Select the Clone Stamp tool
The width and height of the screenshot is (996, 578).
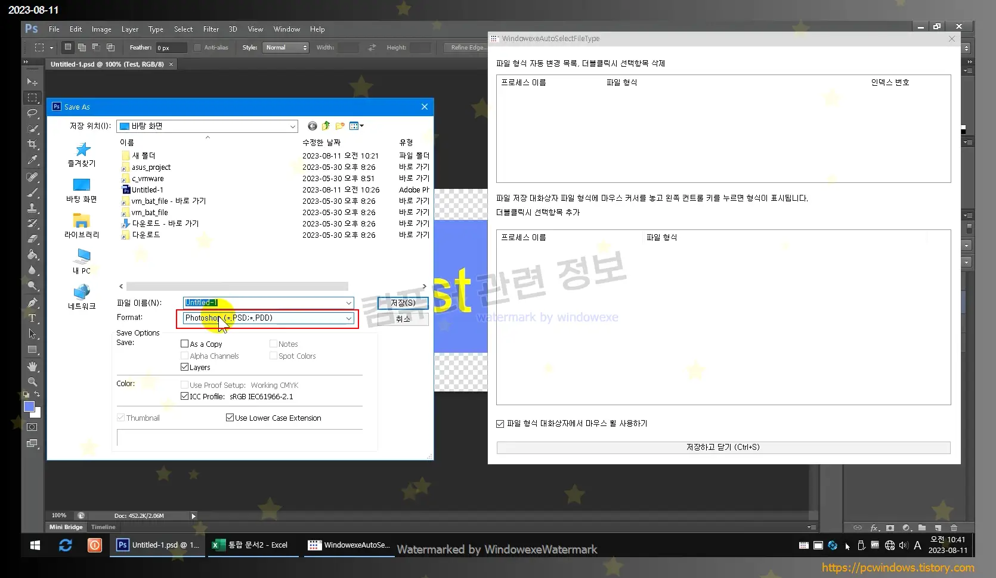tap(32, 208)
